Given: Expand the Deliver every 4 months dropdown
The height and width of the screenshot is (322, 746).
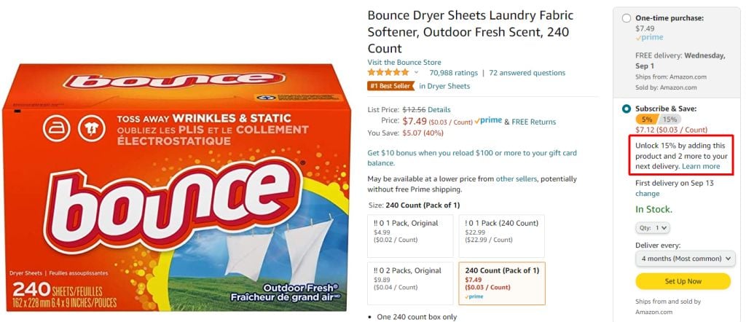Looking at the screenshot, I should click(685, 259).
